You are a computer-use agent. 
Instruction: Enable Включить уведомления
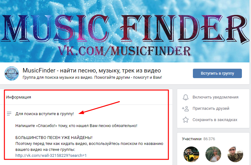(x=215, y=97)
